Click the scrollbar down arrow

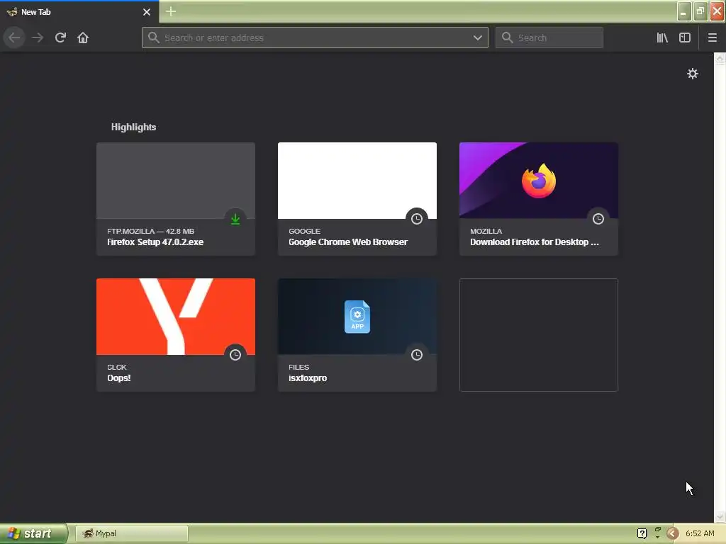point(720,516)
